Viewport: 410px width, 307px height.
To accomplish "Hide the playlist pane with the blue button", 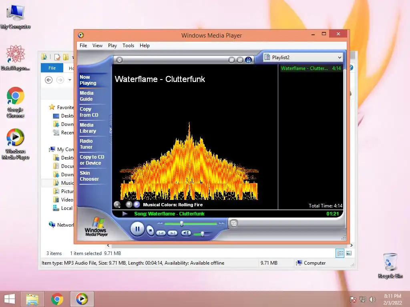I will point(248,60).
